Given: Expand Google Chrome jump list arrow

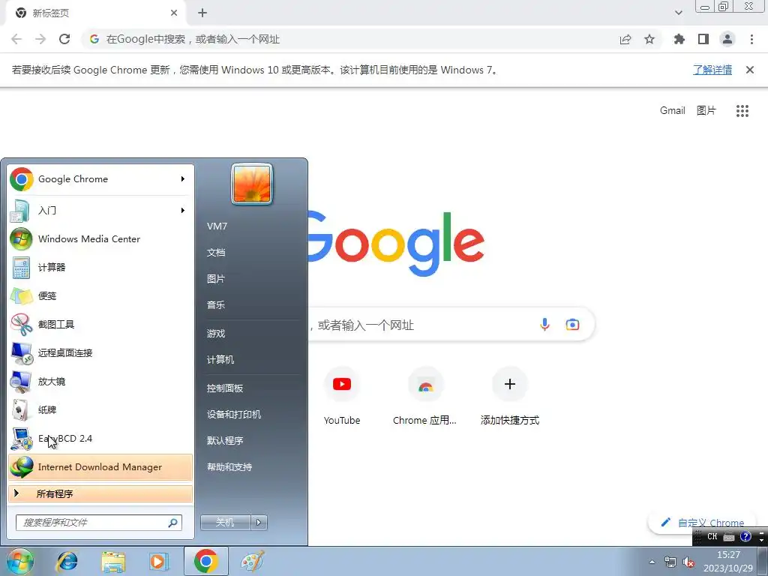Looking at the screenshot, I should tap(183, 179).
